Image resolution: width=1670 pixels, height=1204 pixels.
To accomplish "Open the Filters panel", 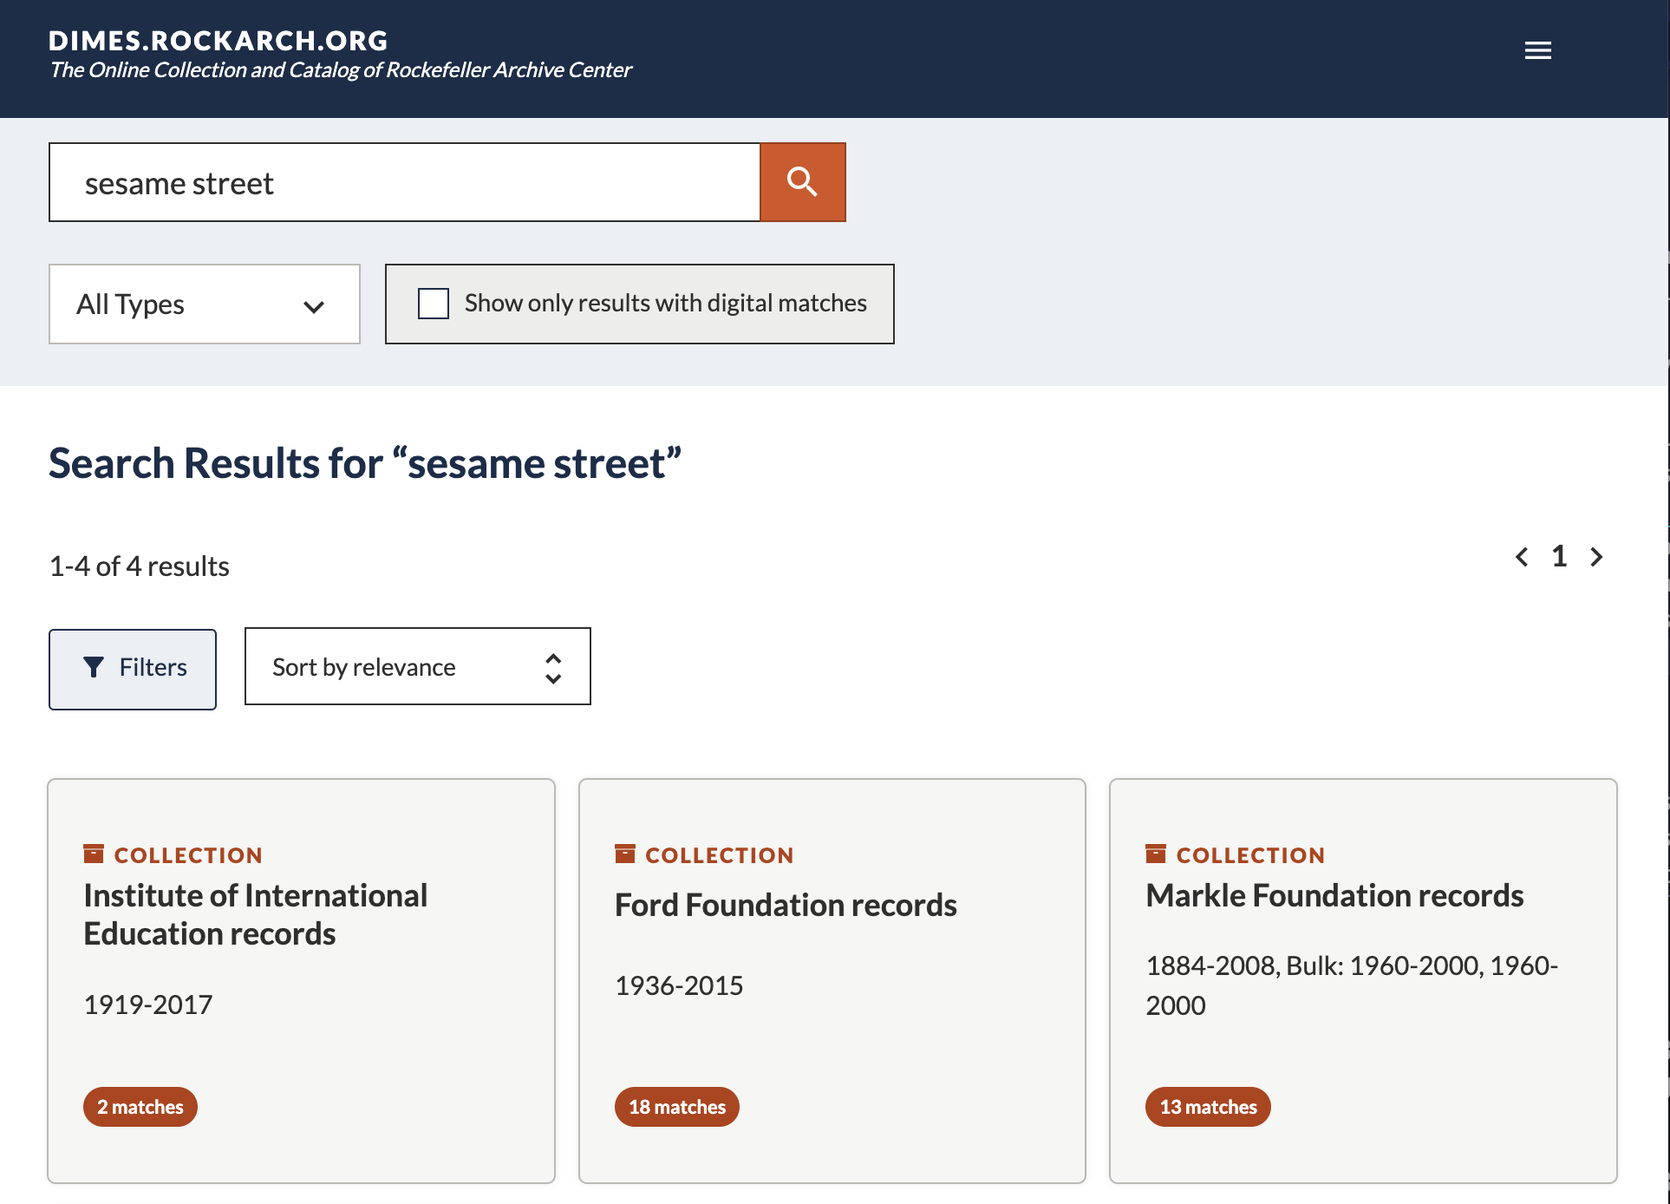I will pyautogui.click(x=133, y=669).
